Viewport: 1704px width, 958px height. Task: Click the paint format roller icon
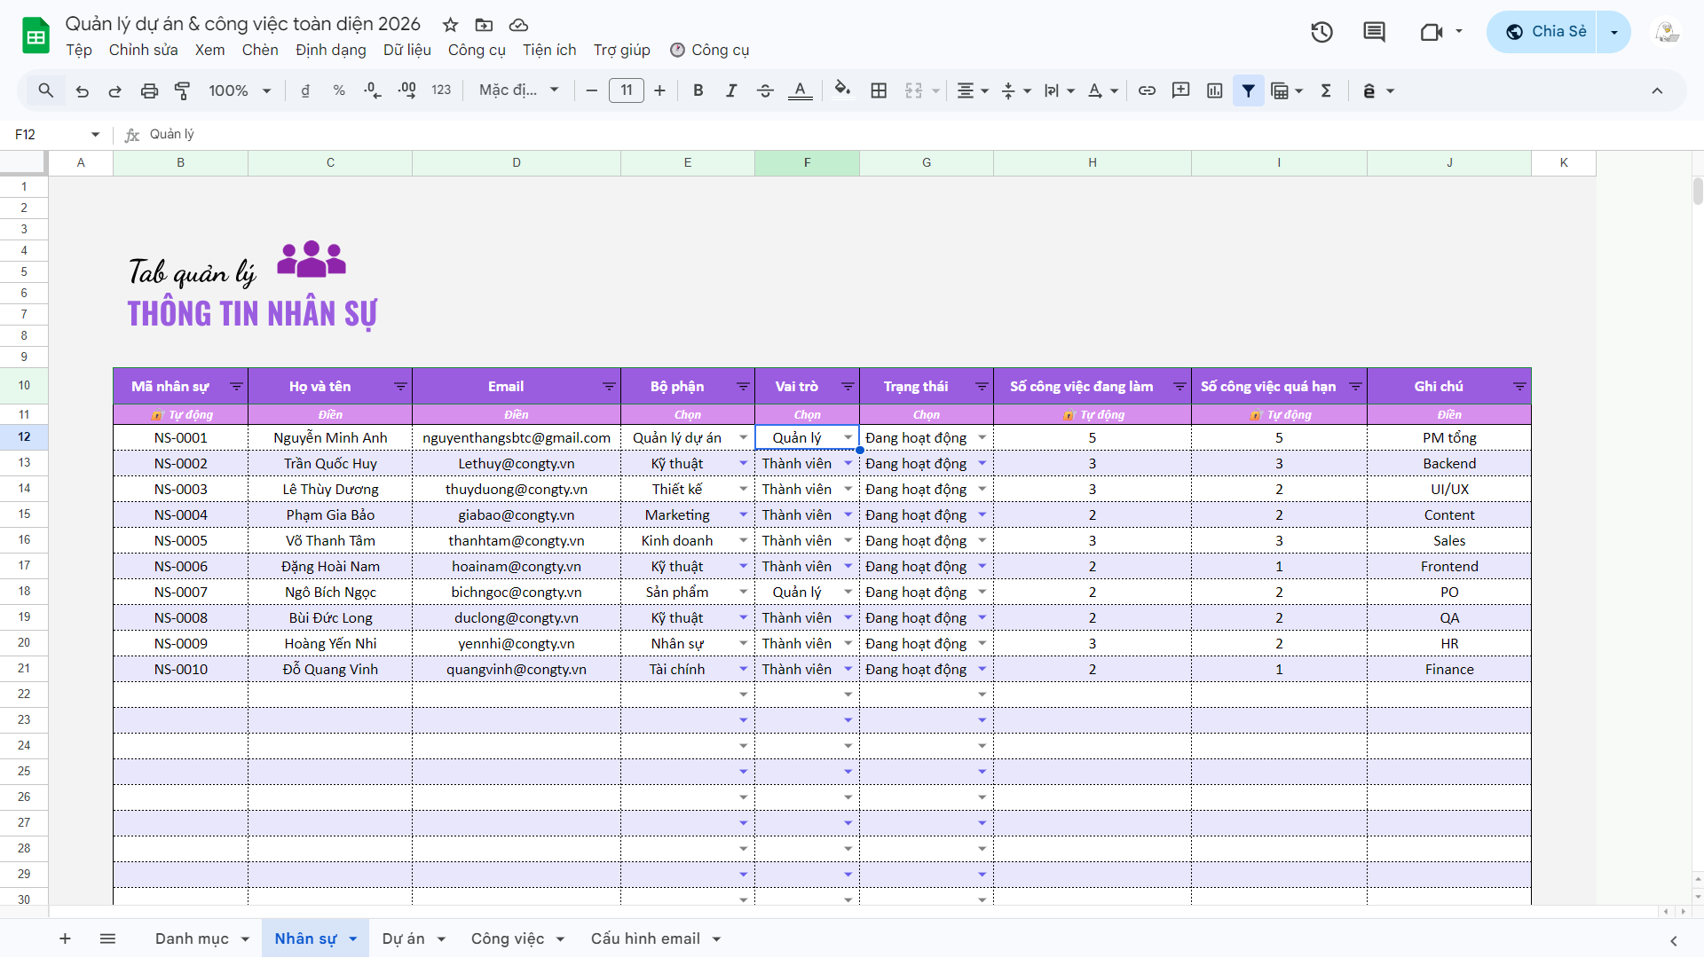click(182, 90)
